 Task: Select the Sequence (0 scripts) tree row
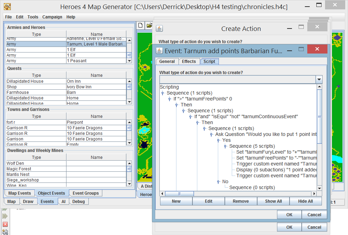[252, 188]
